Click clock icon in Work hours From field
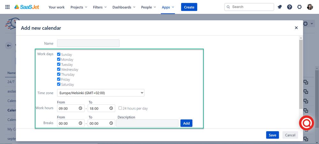Viewport: 319px width, 144px height. tap(80, 109)
